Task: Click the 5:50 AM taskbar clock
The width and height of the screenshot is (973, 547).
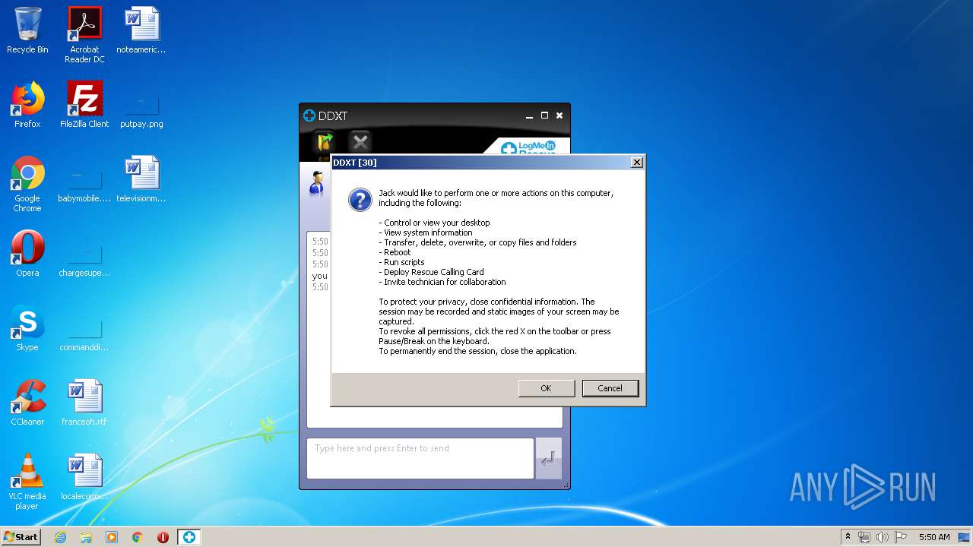Action: tap(934, 537)
